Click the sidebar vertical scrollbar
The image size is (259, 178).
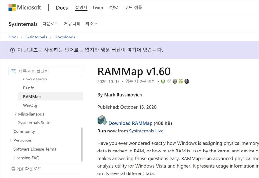82,144
